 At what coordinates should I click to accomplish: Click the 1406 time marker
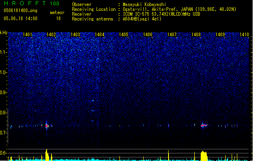click(x=148, y=35)
